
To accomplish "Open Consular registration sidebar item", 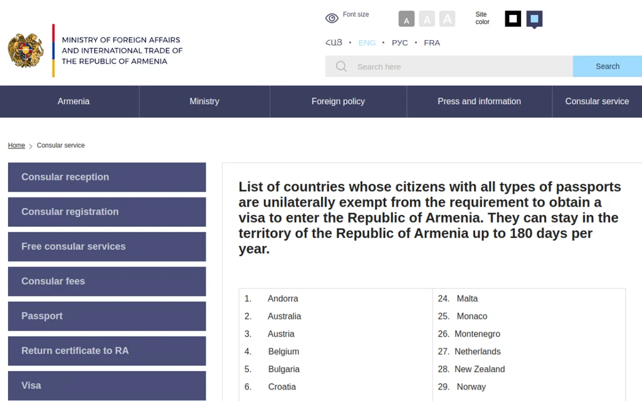I will pos(107,212).
